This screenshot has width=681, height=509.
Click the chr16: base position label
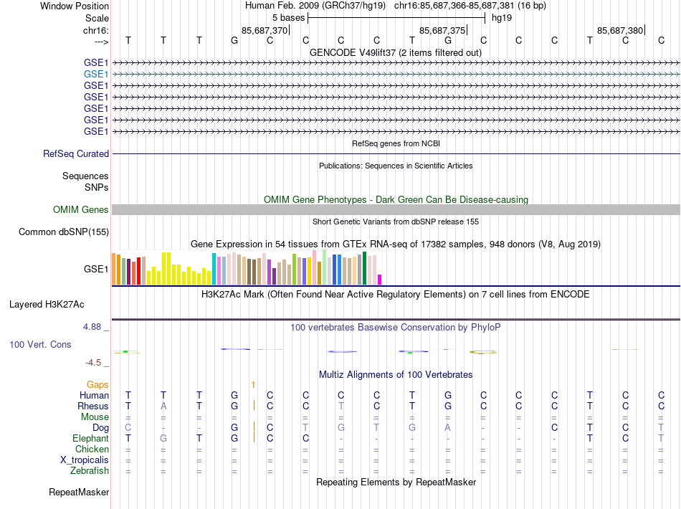click(x=96, y=30)
